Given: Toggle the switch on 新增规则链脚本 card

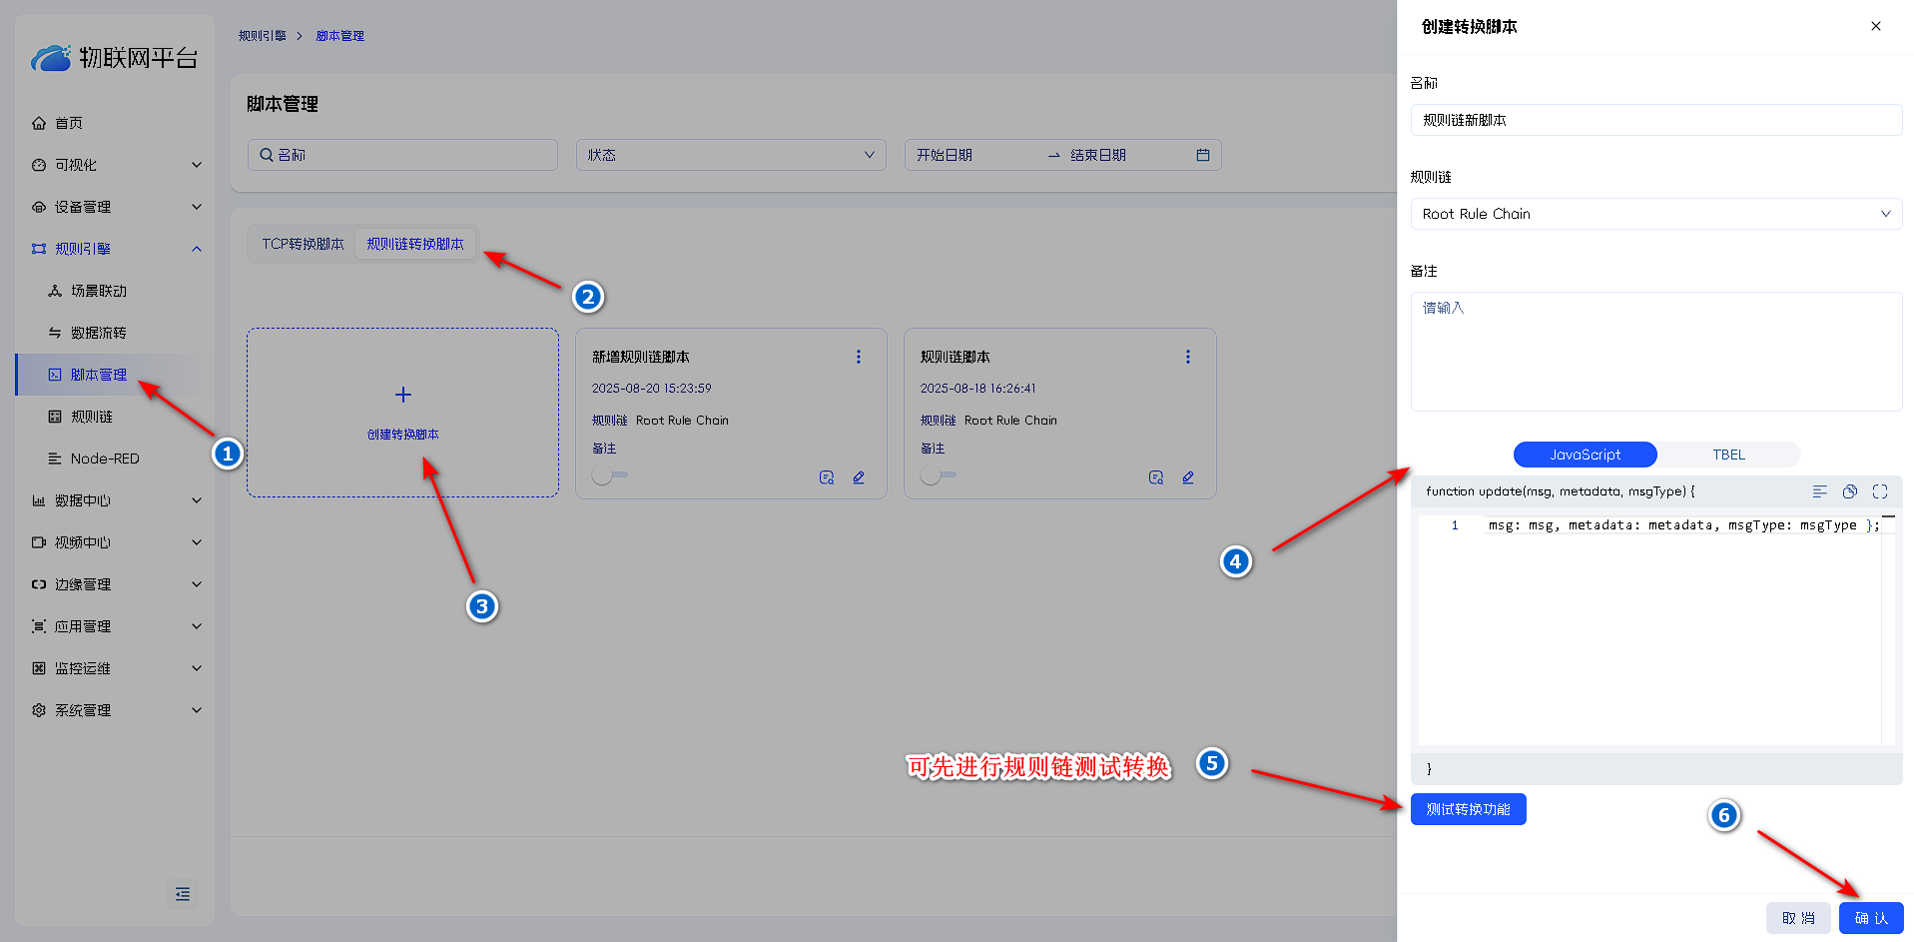Looking at the screenshot, I should click(609, 475).
